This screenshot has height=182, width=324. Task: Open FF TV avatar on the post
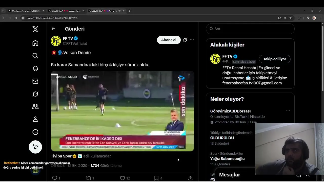pyautogui.click(x=56, y=41)
